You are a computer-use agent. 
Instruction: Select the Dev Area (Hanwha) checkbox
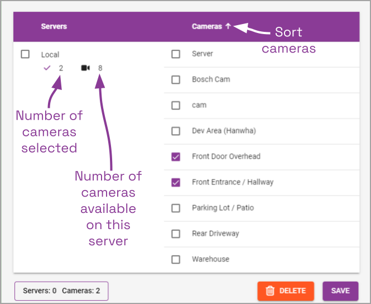coord(176,131)
